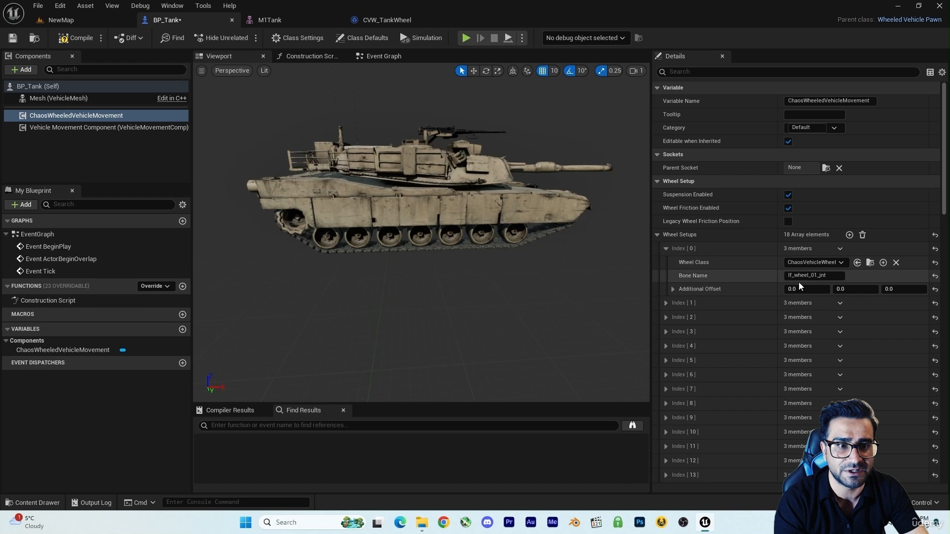Enable the Legacy Wheel Friction Position checkbox
The height and width of the screenshot is (534, 950).
788,222
